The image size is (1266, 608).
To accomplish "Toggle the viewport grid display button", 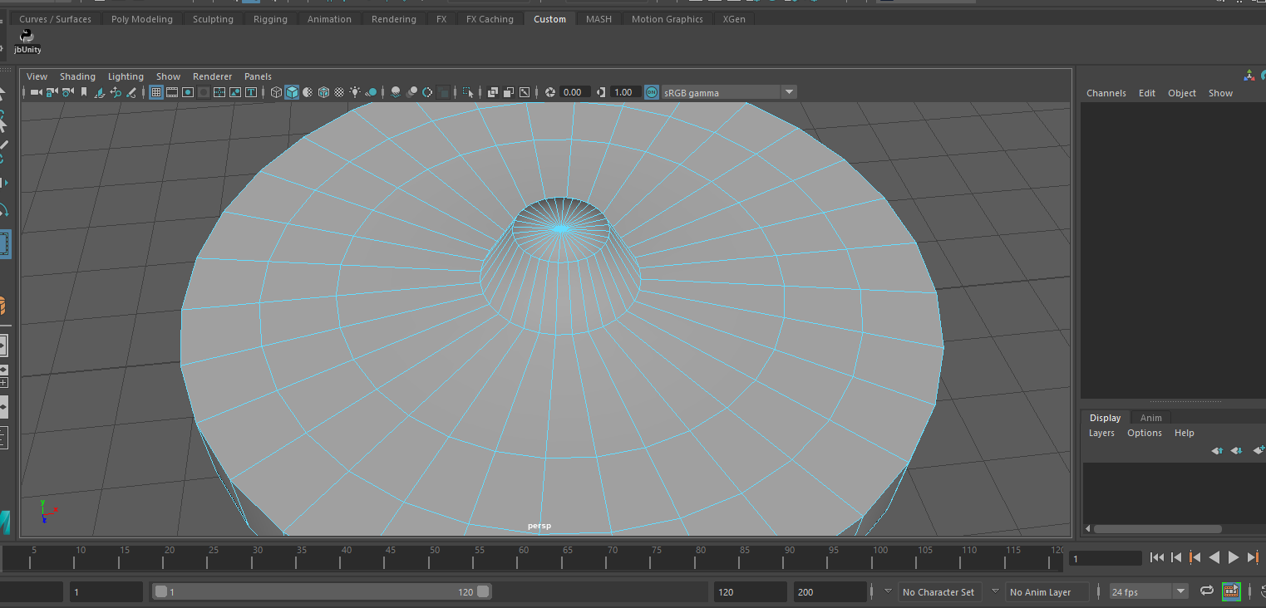I will 156,92.
